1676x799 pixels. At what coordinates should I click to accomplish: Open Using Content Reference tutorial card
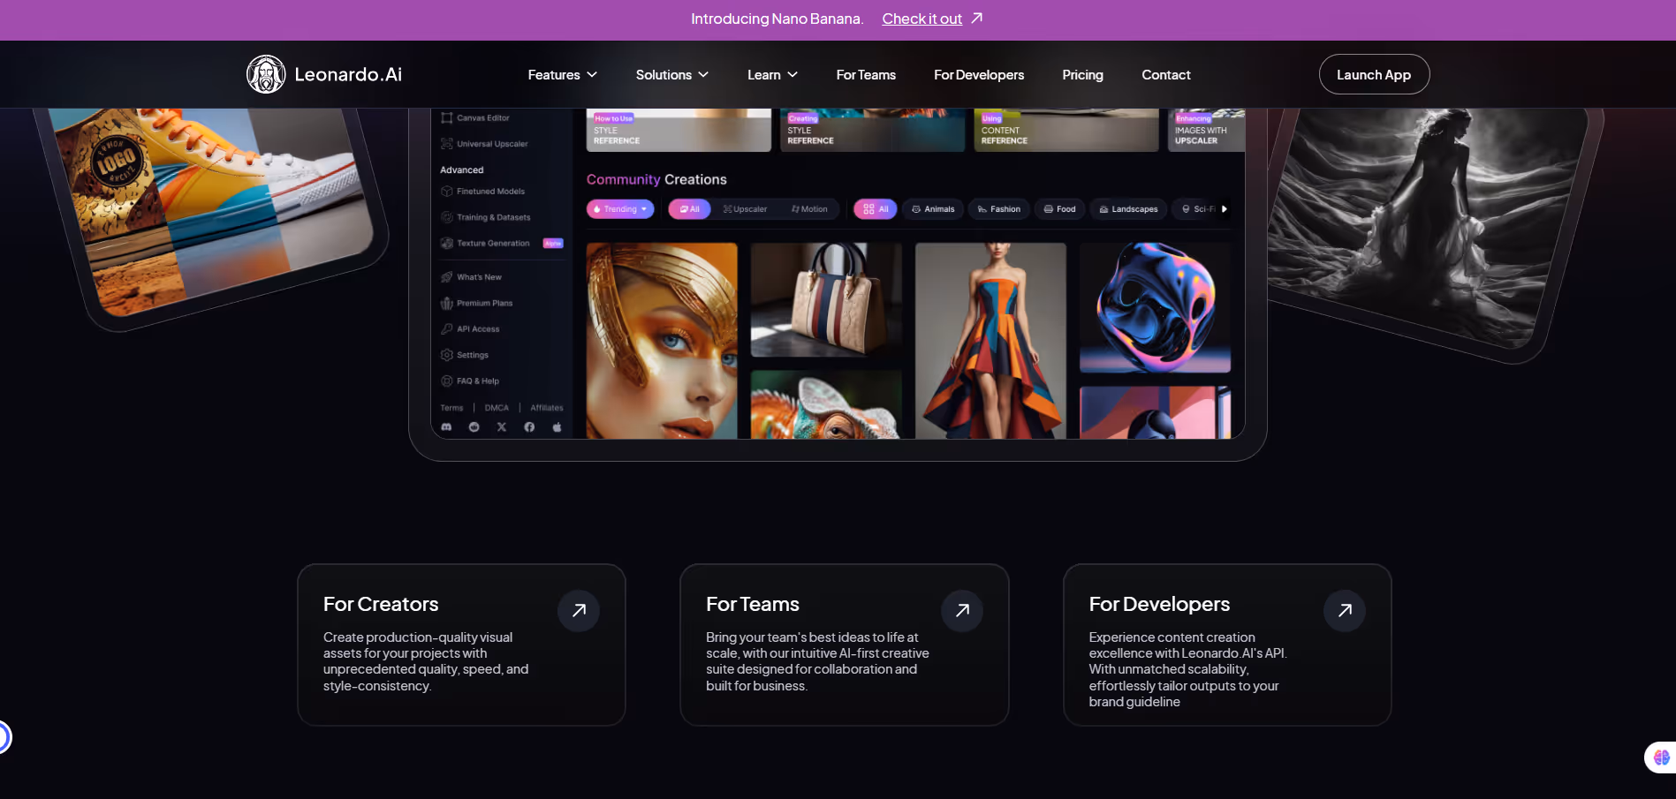(1066, 130)
